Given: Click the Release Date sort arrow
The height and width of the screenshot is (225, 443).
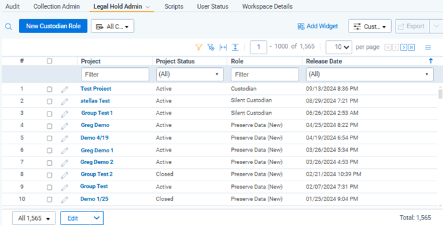Looking at the screenshot, I should [431, 61].
